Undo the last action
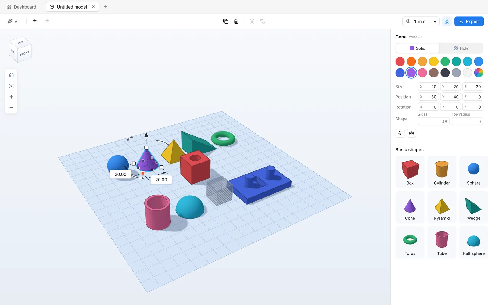Image resolution: width=488 pixels, height=305 pixels. 35,21
